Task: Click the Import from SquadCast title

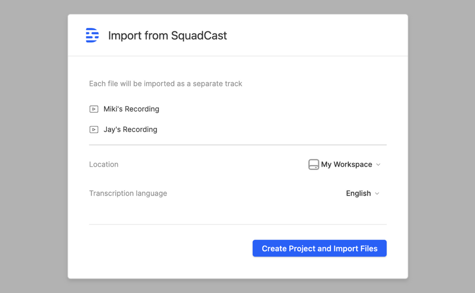Action: [x=168, y=36]
